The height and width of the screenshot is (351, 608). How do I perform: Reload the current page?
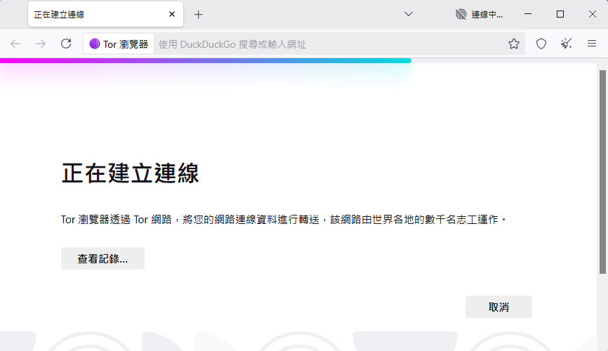tap(66, 44)
